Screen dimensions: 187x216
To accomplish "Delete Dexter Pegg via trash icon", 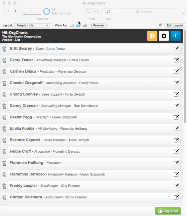I will click(4, 117).
